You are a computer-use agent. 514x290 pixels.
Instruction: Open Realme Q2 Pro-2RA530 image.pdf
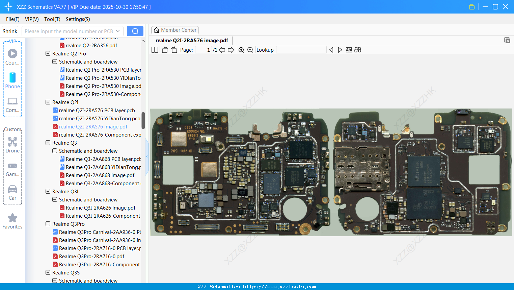tap(101, 86)
